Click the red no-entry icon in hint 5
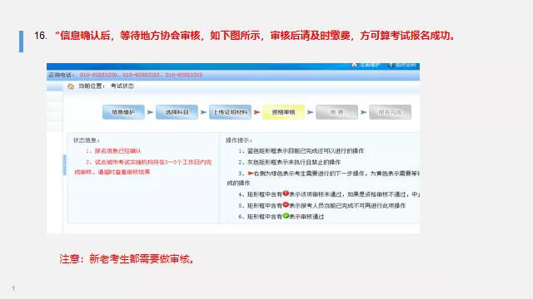 pos(286,204)
